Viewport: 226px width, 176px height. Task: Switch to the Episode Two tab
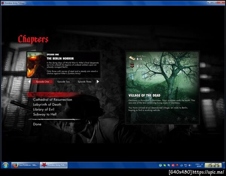click(64, 82)
